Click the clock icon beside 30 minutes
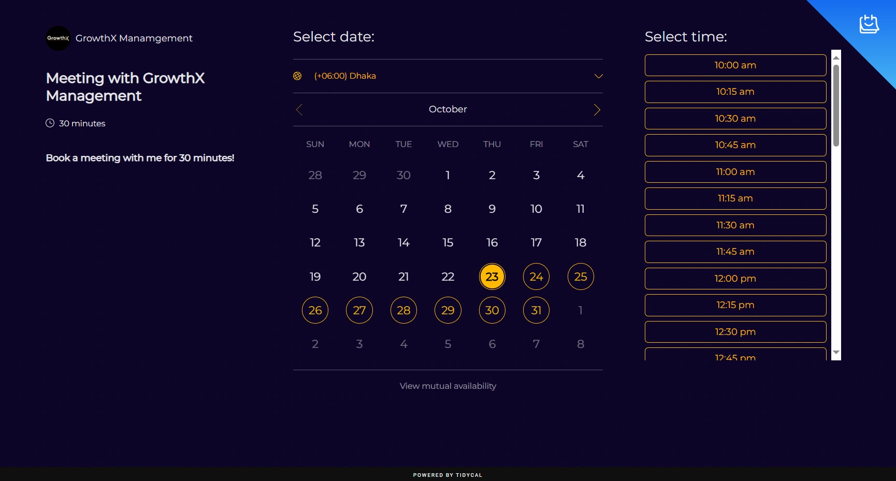896x481 pixels. click(x=50, y=123)
